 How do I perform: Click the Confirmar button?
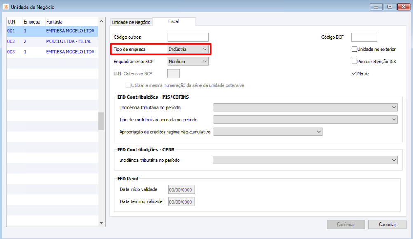click(346, 225)
